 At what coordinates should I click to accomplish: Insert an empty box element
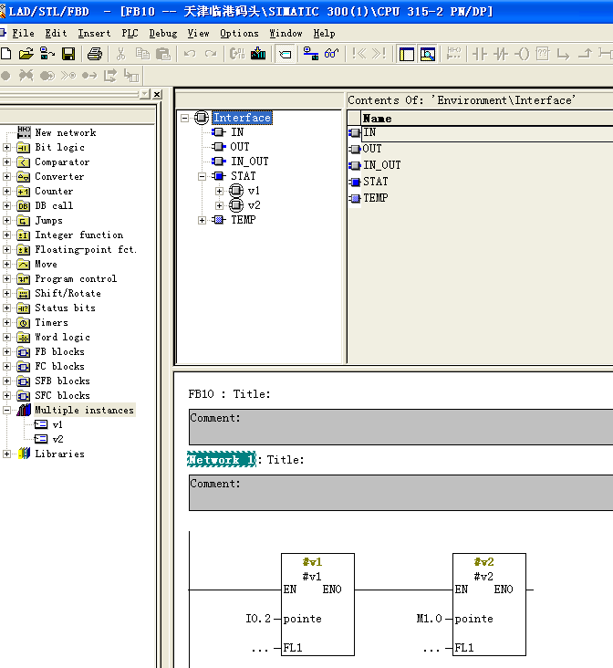[x=542, y=54]
